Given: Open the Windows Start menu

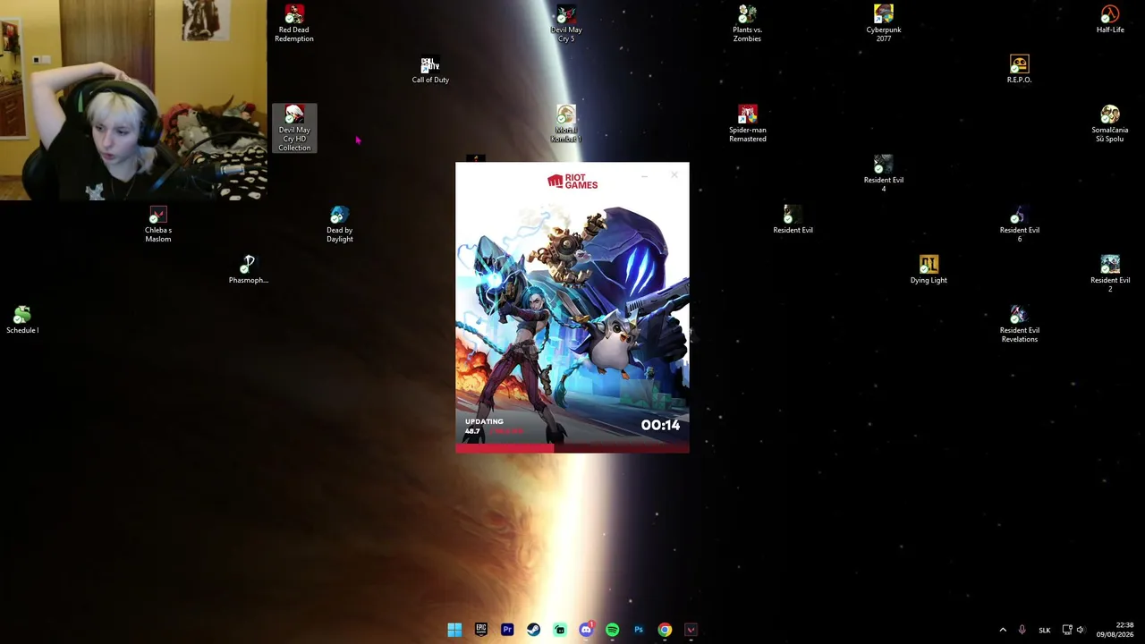Looking at the screenshot, I should 454,630.
